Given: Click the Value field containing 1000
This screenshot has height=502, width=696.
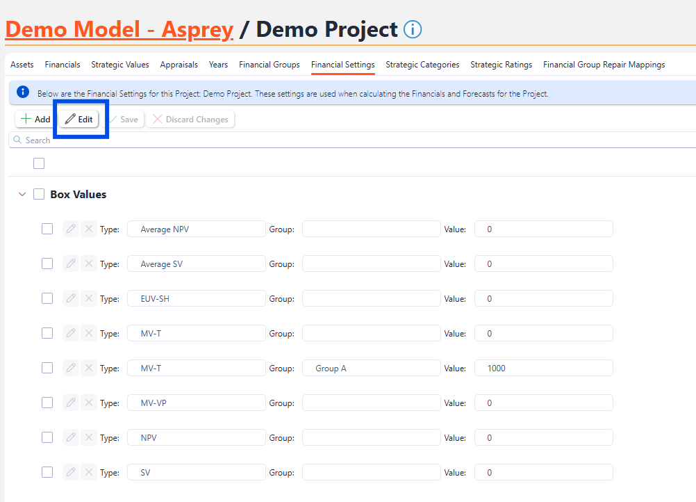Looking at the screenshot, I should pyautogui.click(x=543, y=368).
